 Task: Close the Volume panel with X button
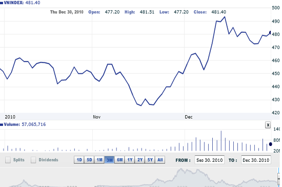[x=268, y=125]
